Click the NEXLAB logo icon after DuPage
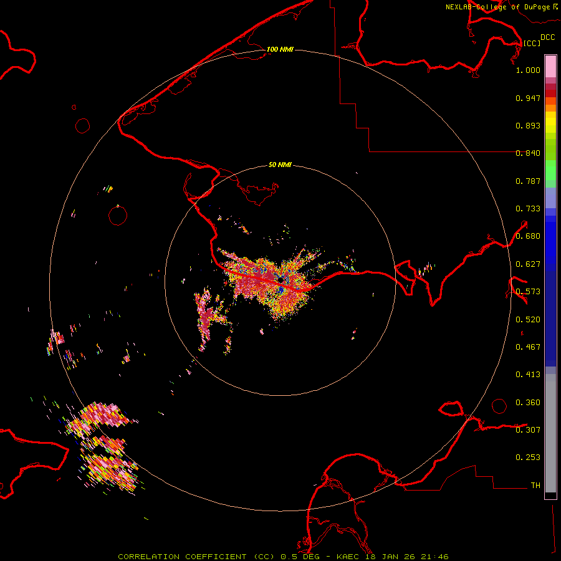 click(556, 6)
